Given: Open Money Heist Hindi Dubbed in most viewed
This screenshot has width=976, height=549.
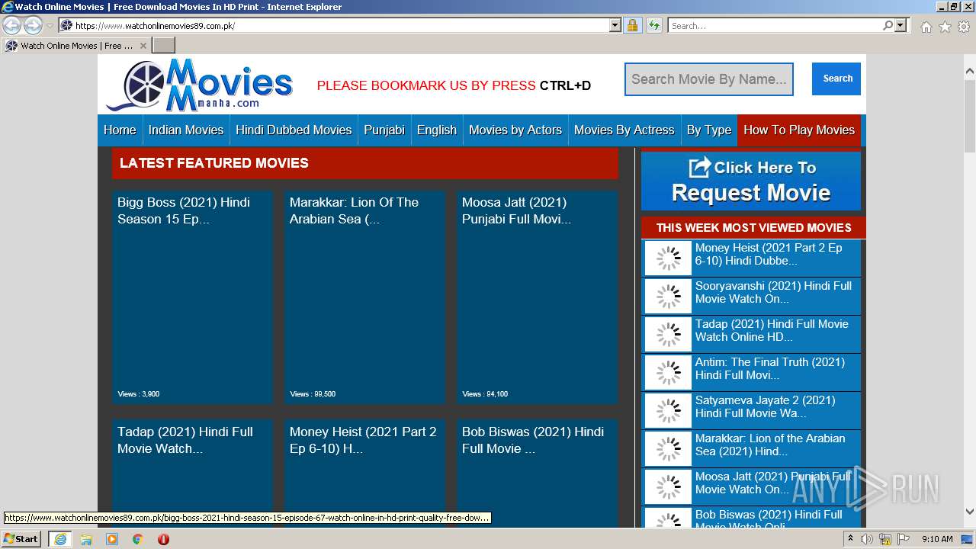Looking at the screenshot, I should pos(769,254).
